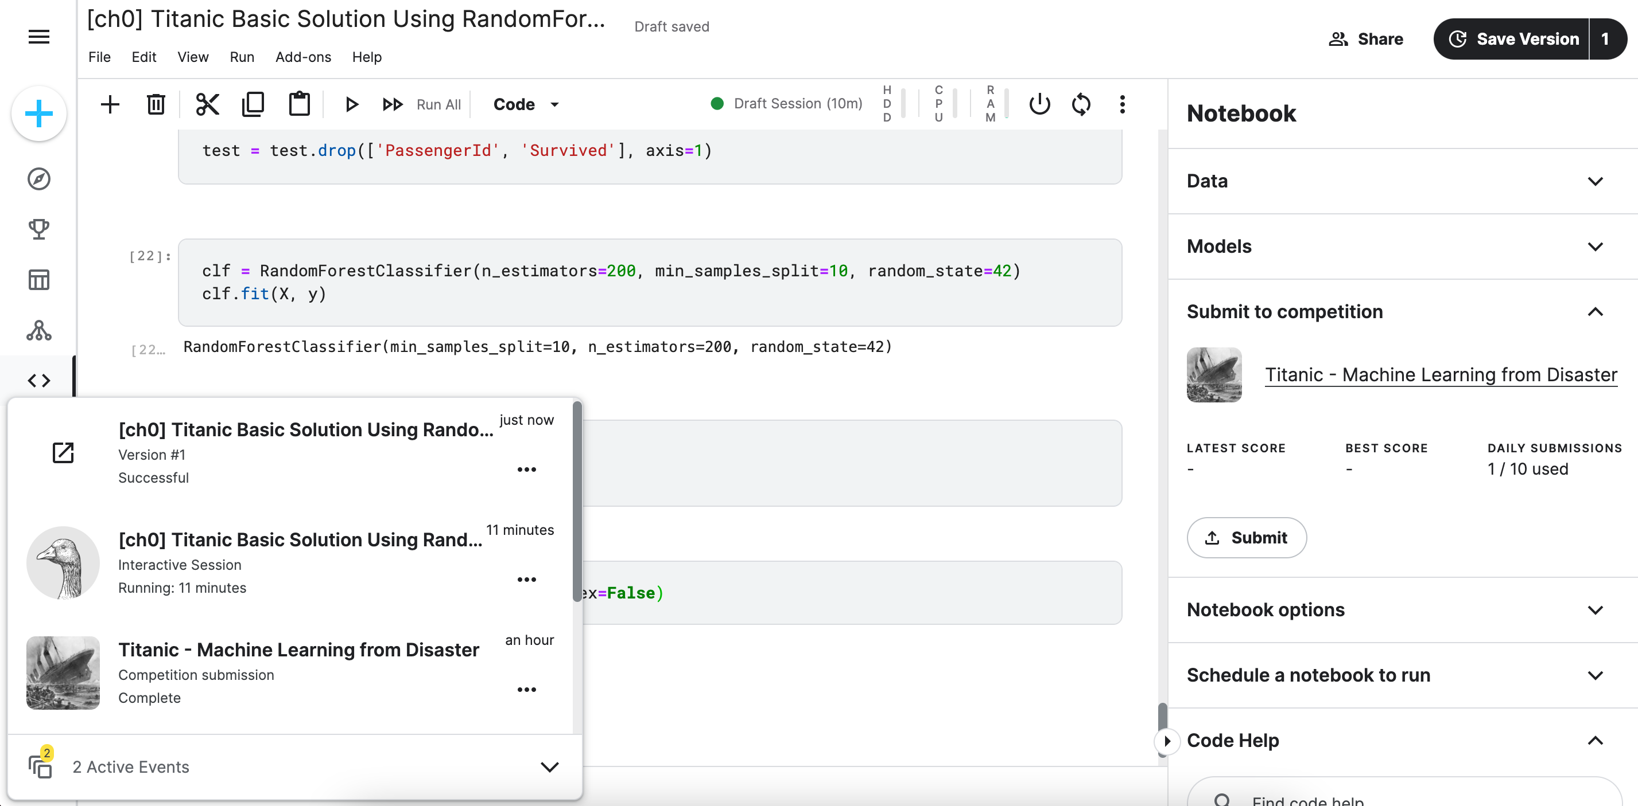
Task: Click the CPU usage meter
Action: [945, 104]
